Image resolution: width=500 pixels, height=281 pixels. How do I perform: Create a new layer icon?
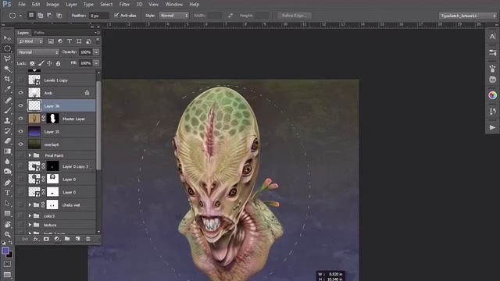(77, 239)
